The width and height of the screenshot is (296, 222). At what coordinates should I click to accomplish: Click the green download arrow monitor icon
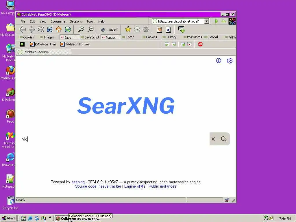coord(182,29)
